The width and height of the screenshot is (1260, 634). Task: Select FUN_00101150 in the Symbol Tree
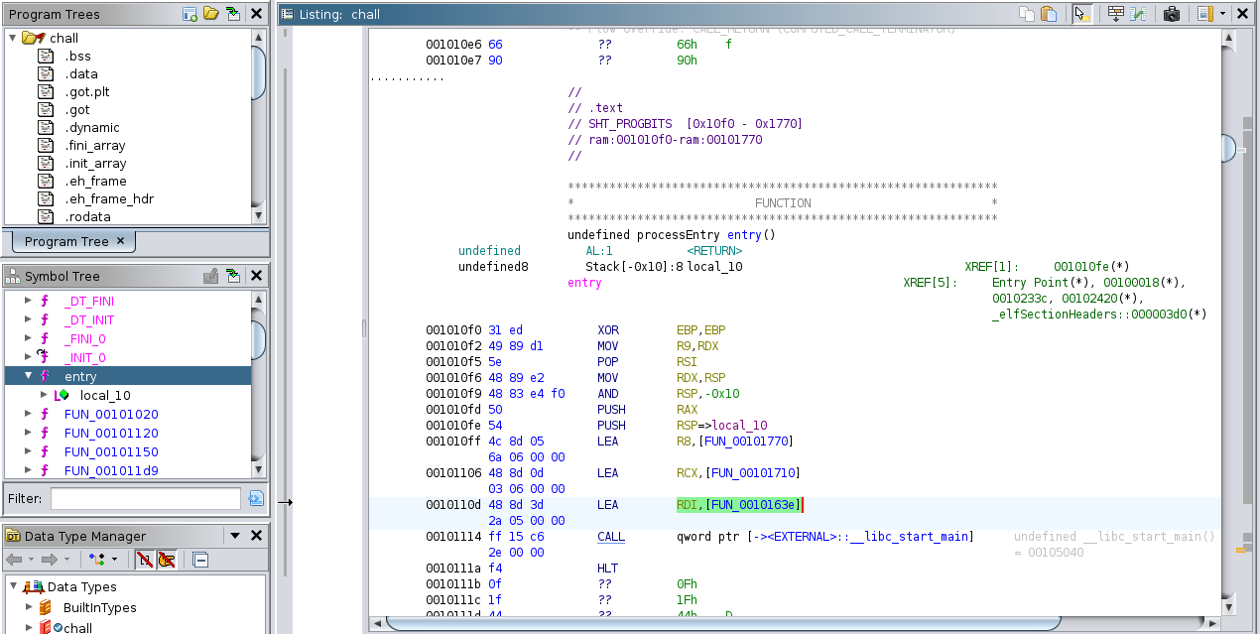click(x=111, y=451)
